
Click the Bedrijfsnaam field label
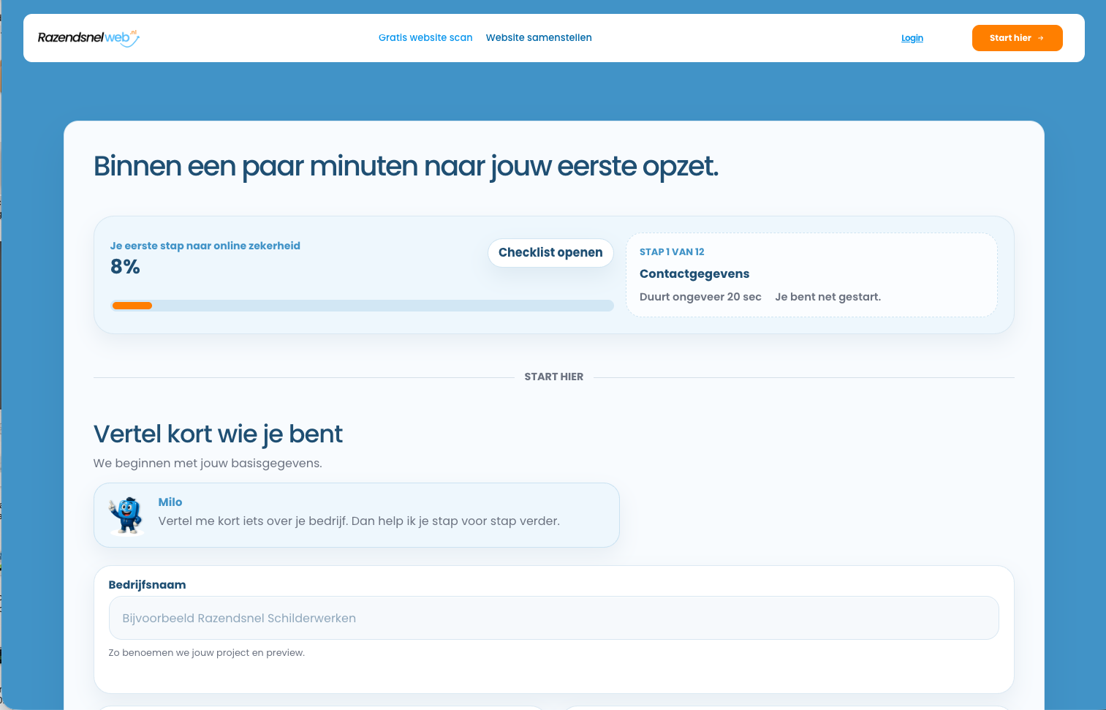point(147,585)
